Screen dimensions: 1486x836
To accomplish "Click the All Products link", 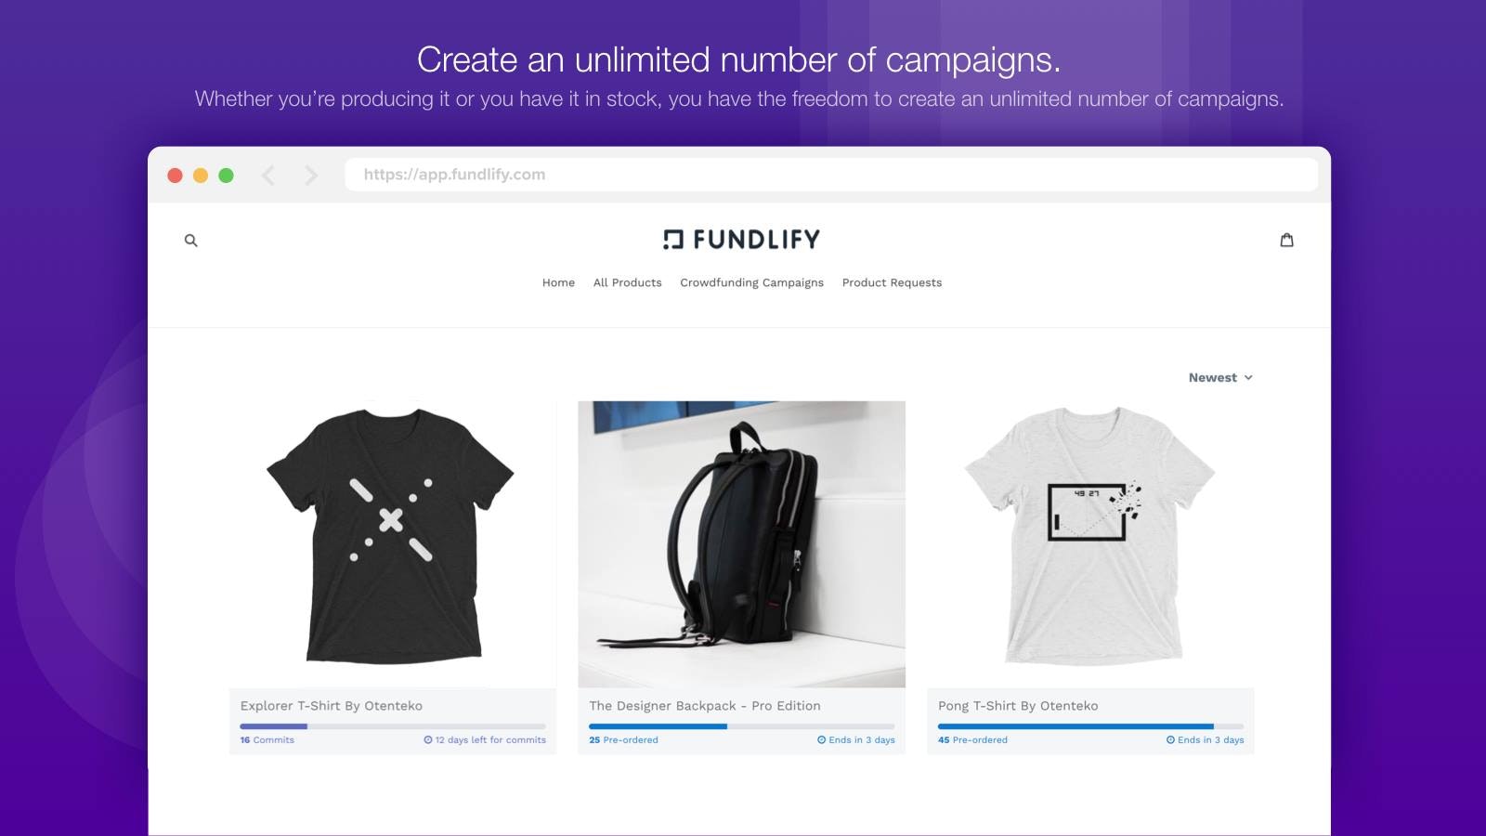I will [628, 282].
